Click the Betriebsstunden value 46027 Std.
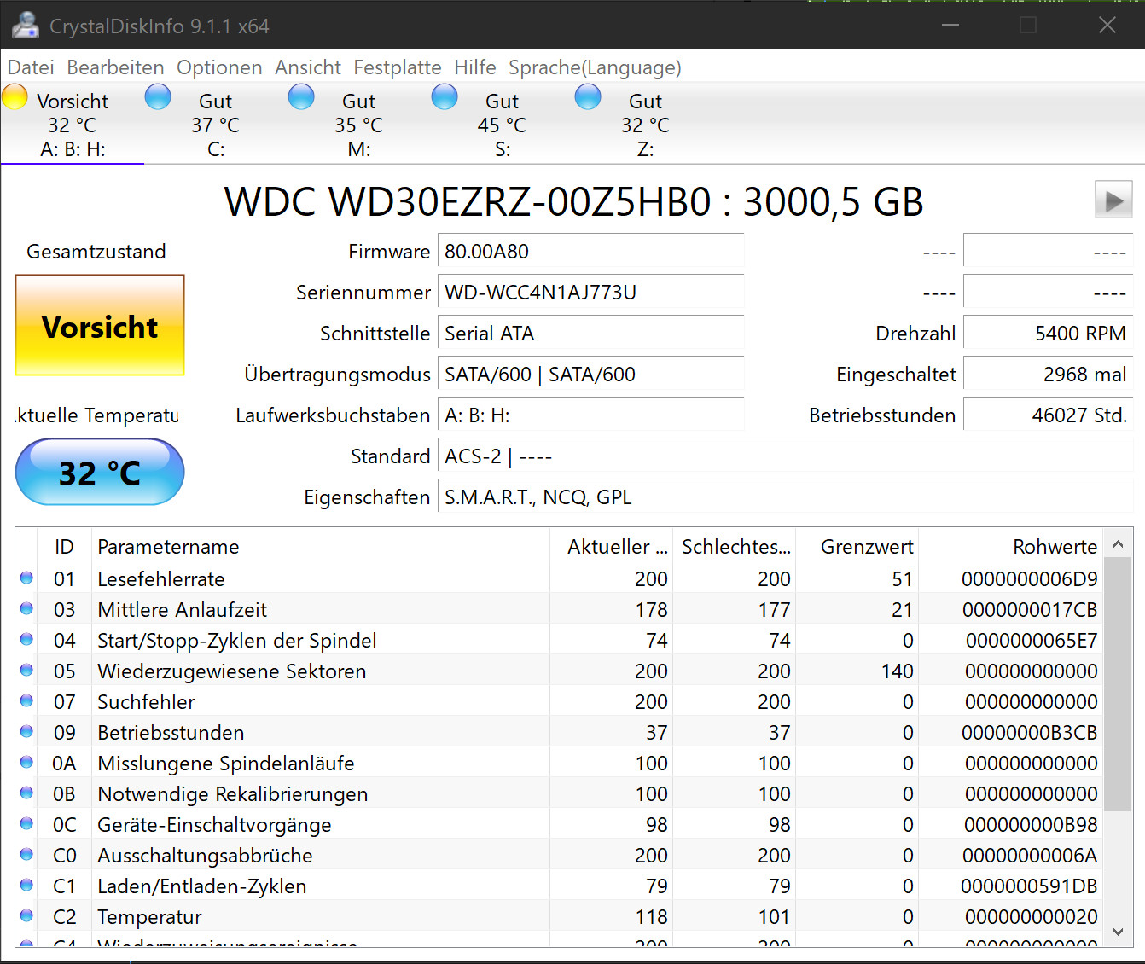 pyautogui.click(x=1048, y=415)
